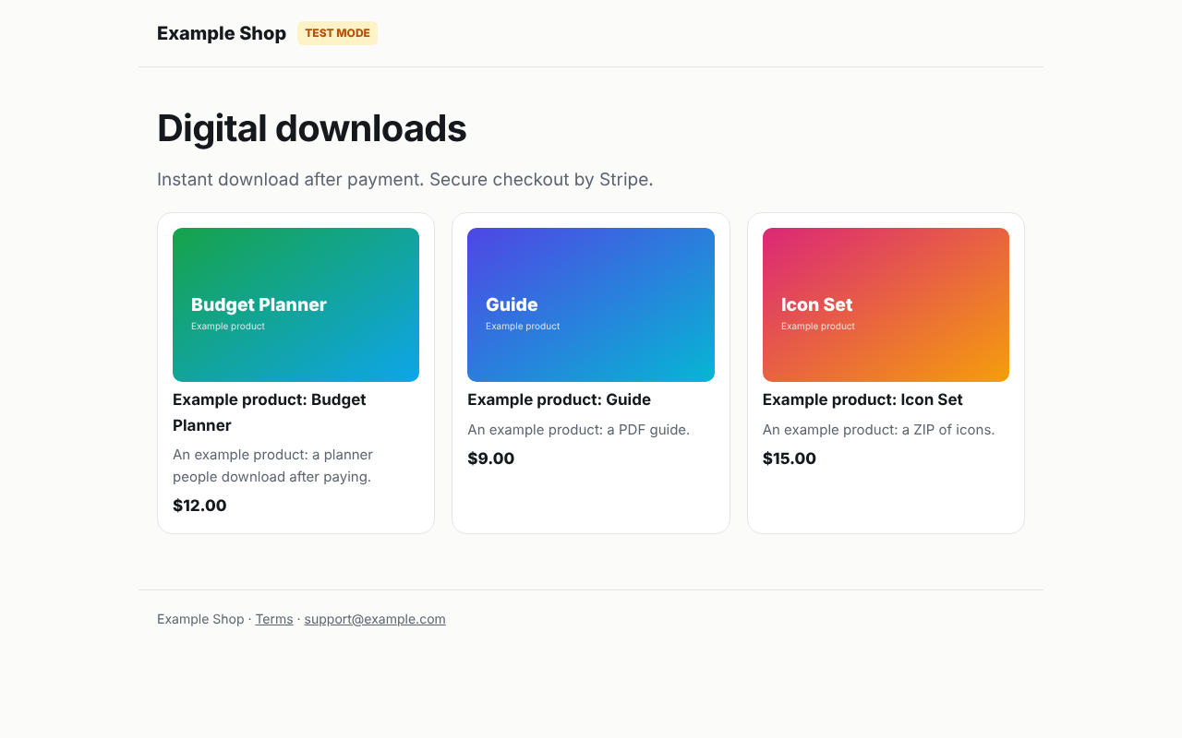1182x738 pixels.
Task: Open the Budget Planner product thumbnail
Action: pyautogui.click(x=295, y=304)
